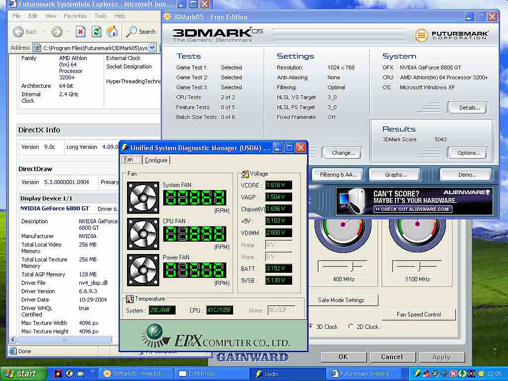Open the Favorites menu
Viewport: 508px width, 381px height.
tap(75, 16)
